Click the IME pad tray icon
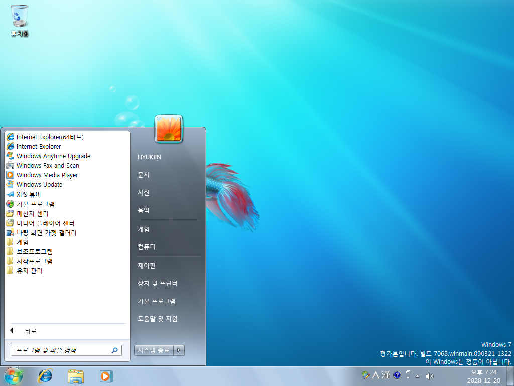This screenshot has width=514, height=386. 366,375
